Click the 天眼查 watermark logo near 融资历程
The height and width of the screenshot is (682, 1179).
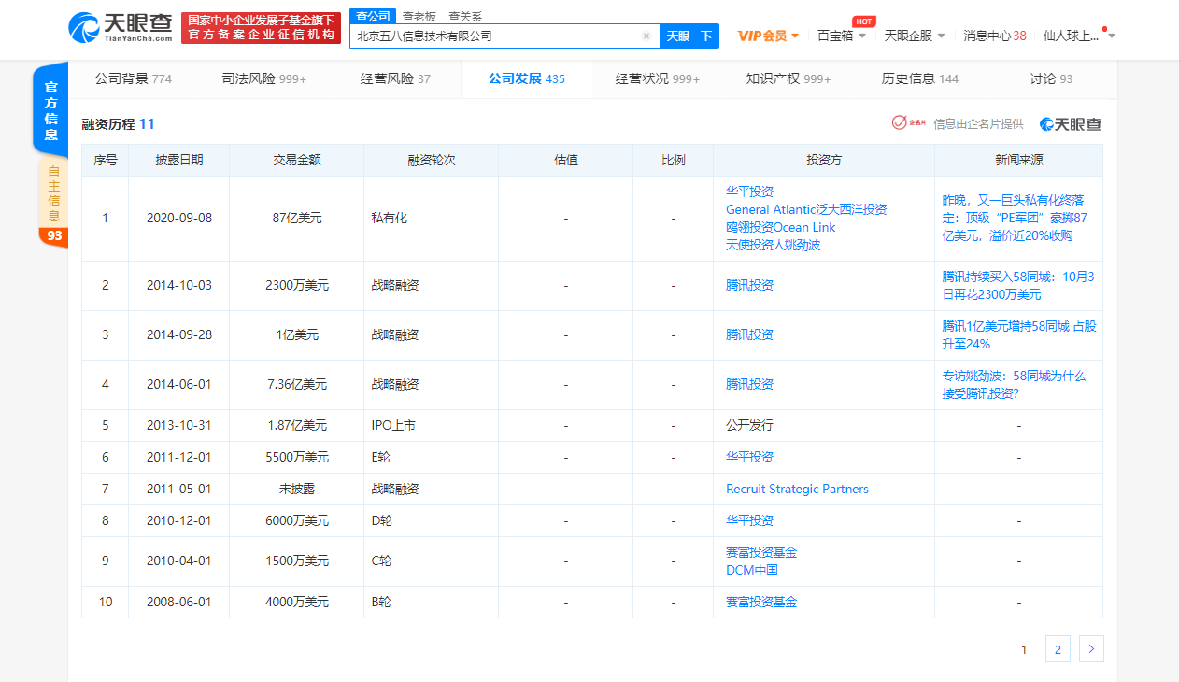point(1070,122)
